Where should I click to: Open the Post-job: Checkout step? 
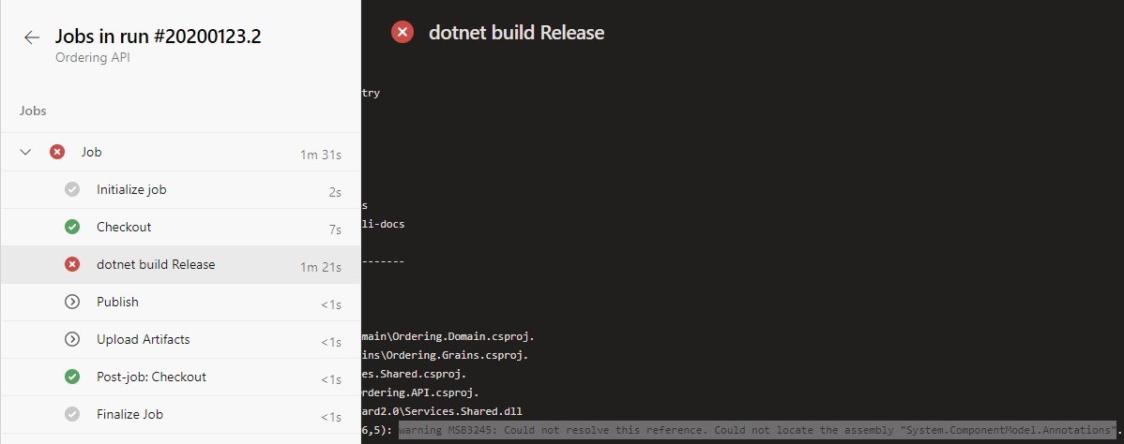click(151, 377)
